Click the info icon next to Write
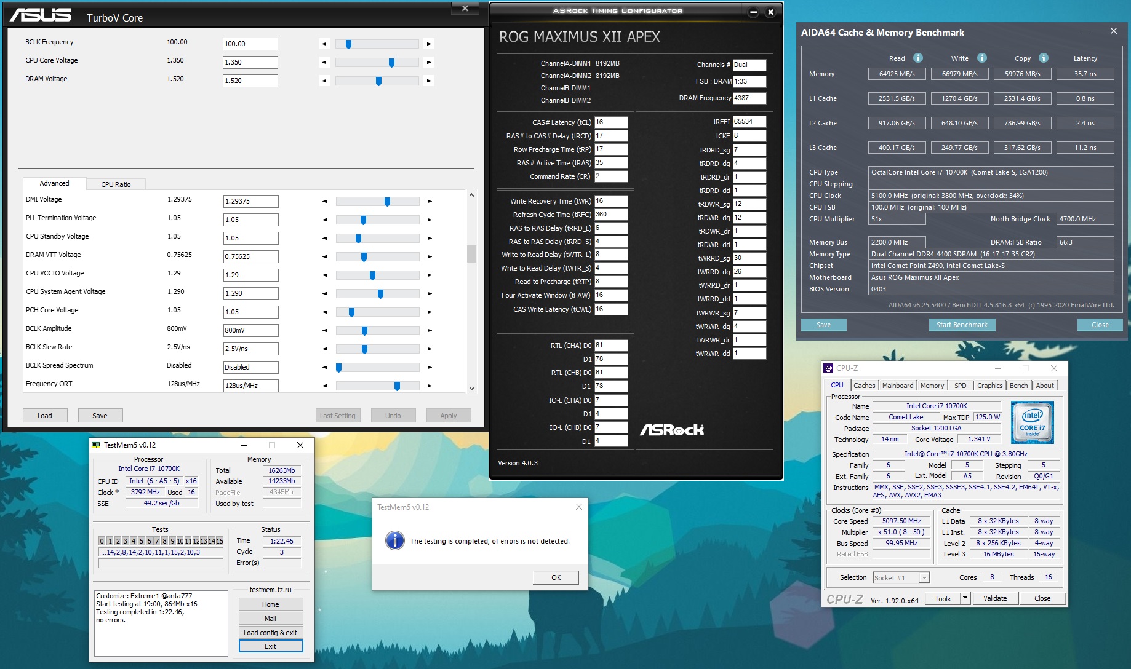The image size is (1131, 669). [982, 58]
